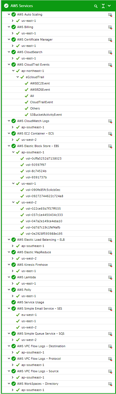The image size is (116, 394).
Task: Click the AWS Elastic MapReduce label
Action: (34, 252)
